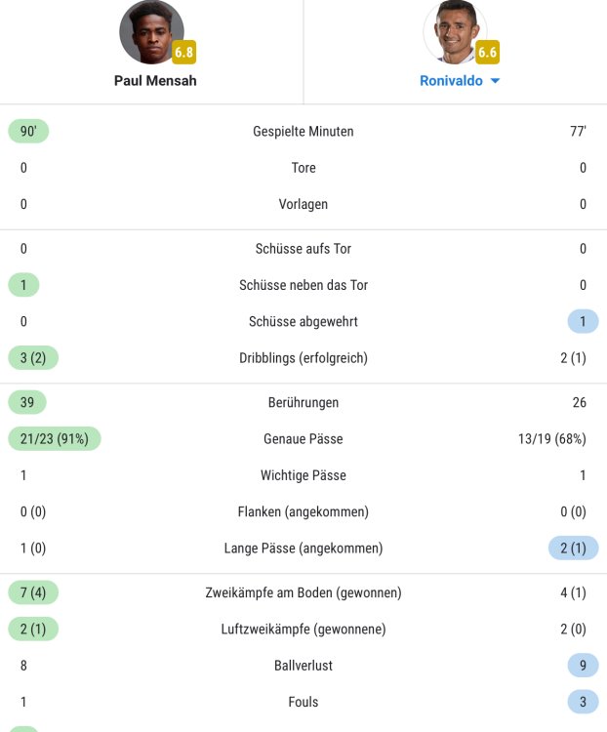Click the Genaue Pässe stat label
The height and width of the screenshot is (732, 607).
(x=303, y=439)
